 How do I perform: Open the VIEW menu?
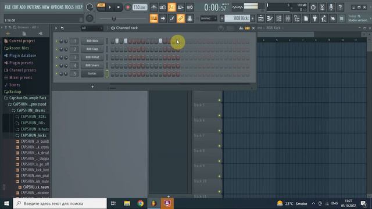[45, 7]
